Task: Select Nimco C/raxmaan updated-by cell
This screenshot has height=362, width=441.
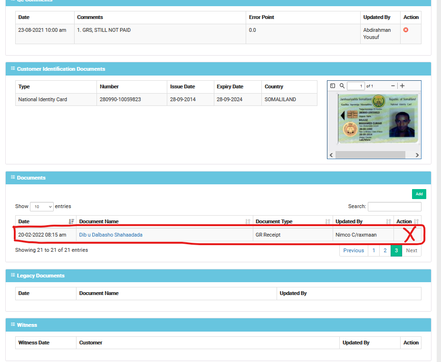Action: click(x=363, y=235)
